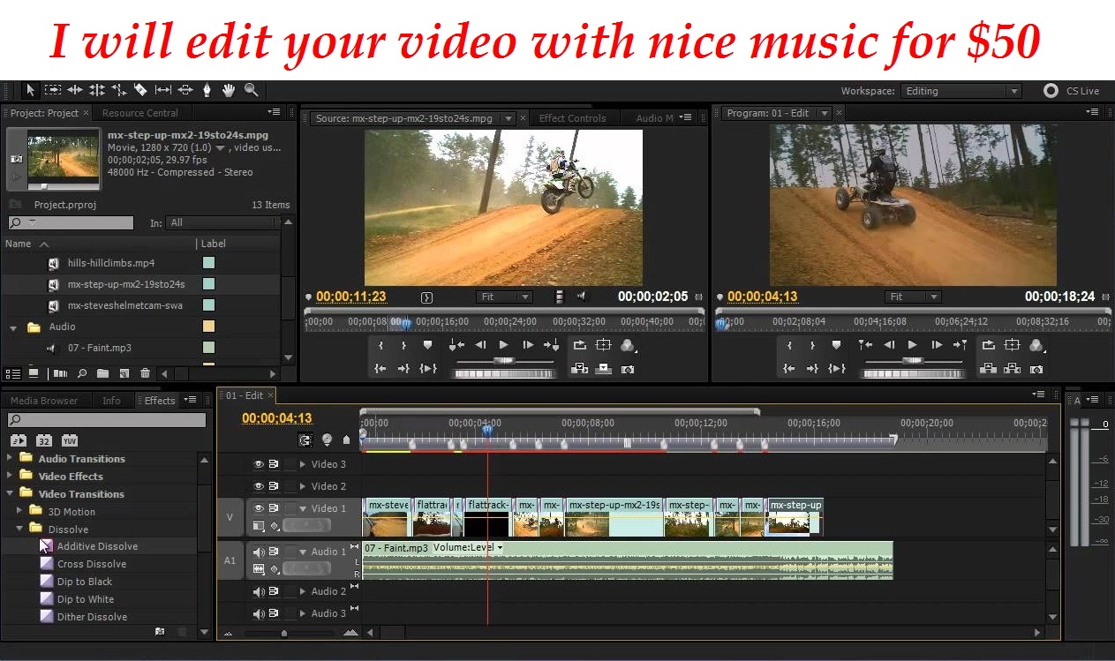Open the Workspace Editing dropdown

click(x=961, y=91)
